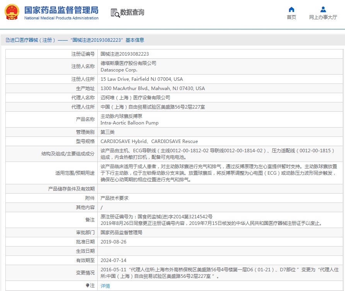Image resolution: width=345 pixels, height=291 pixels.
Task: Click the data query magnifier icon
Action: tap(115, 13)
